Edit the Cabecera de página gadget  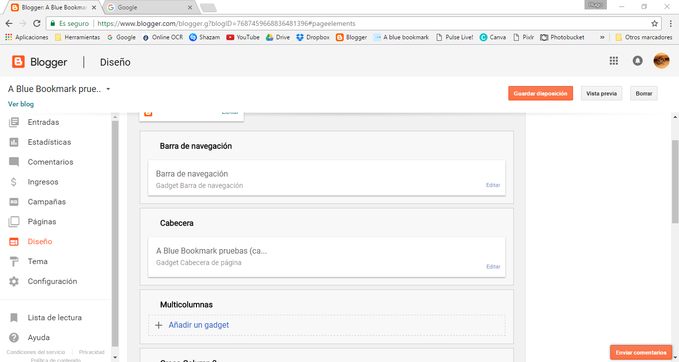tap(493, 267)
